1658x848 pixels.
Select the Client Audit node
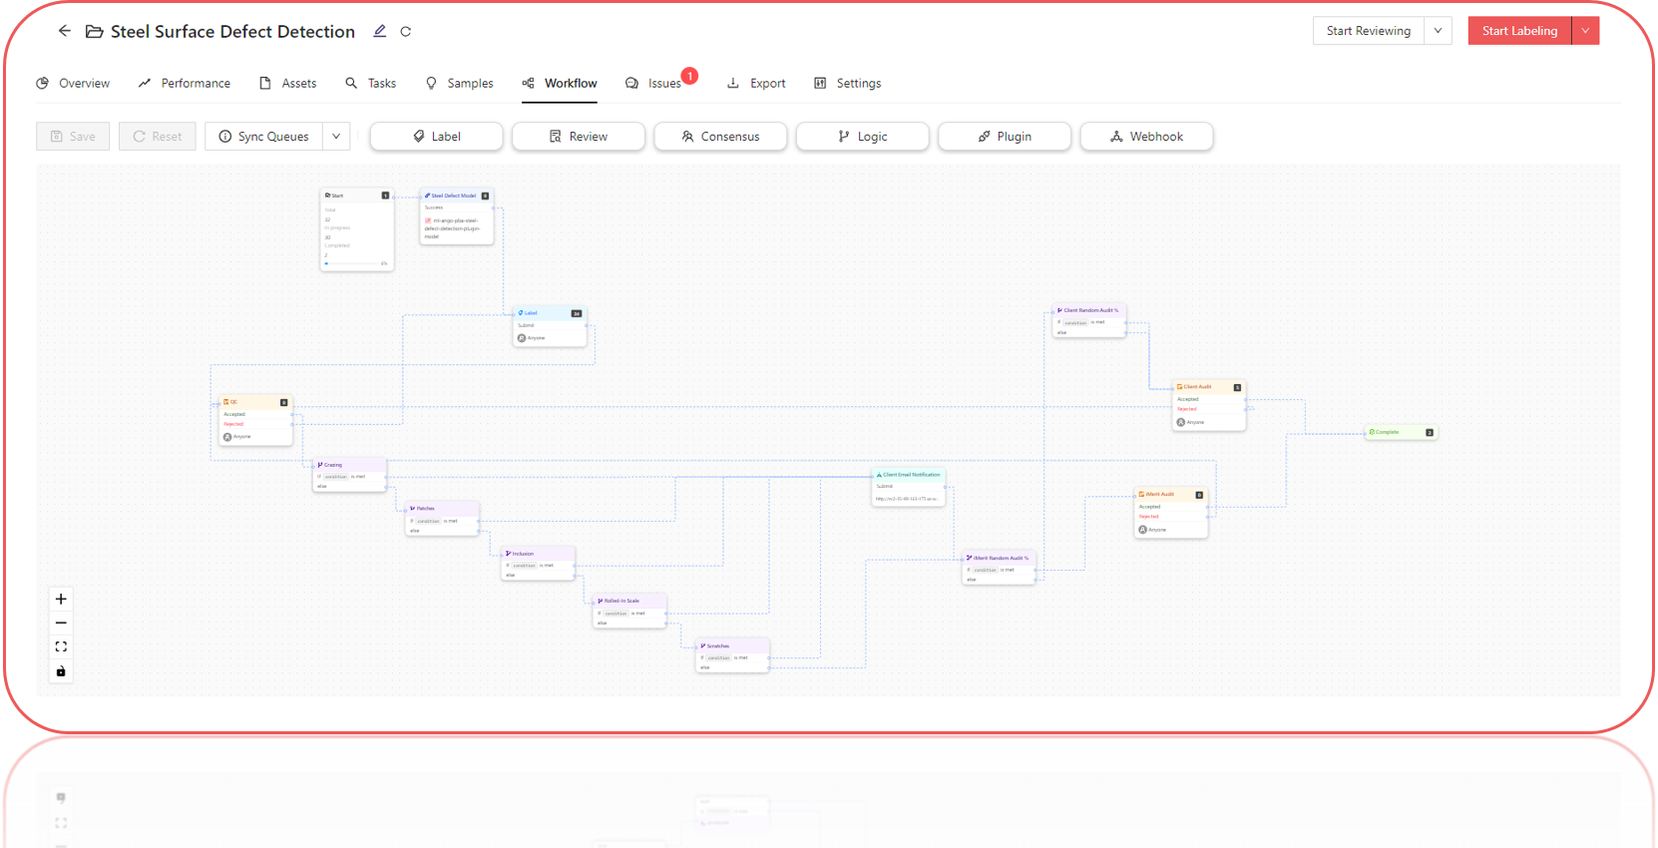pos(1209,405)
